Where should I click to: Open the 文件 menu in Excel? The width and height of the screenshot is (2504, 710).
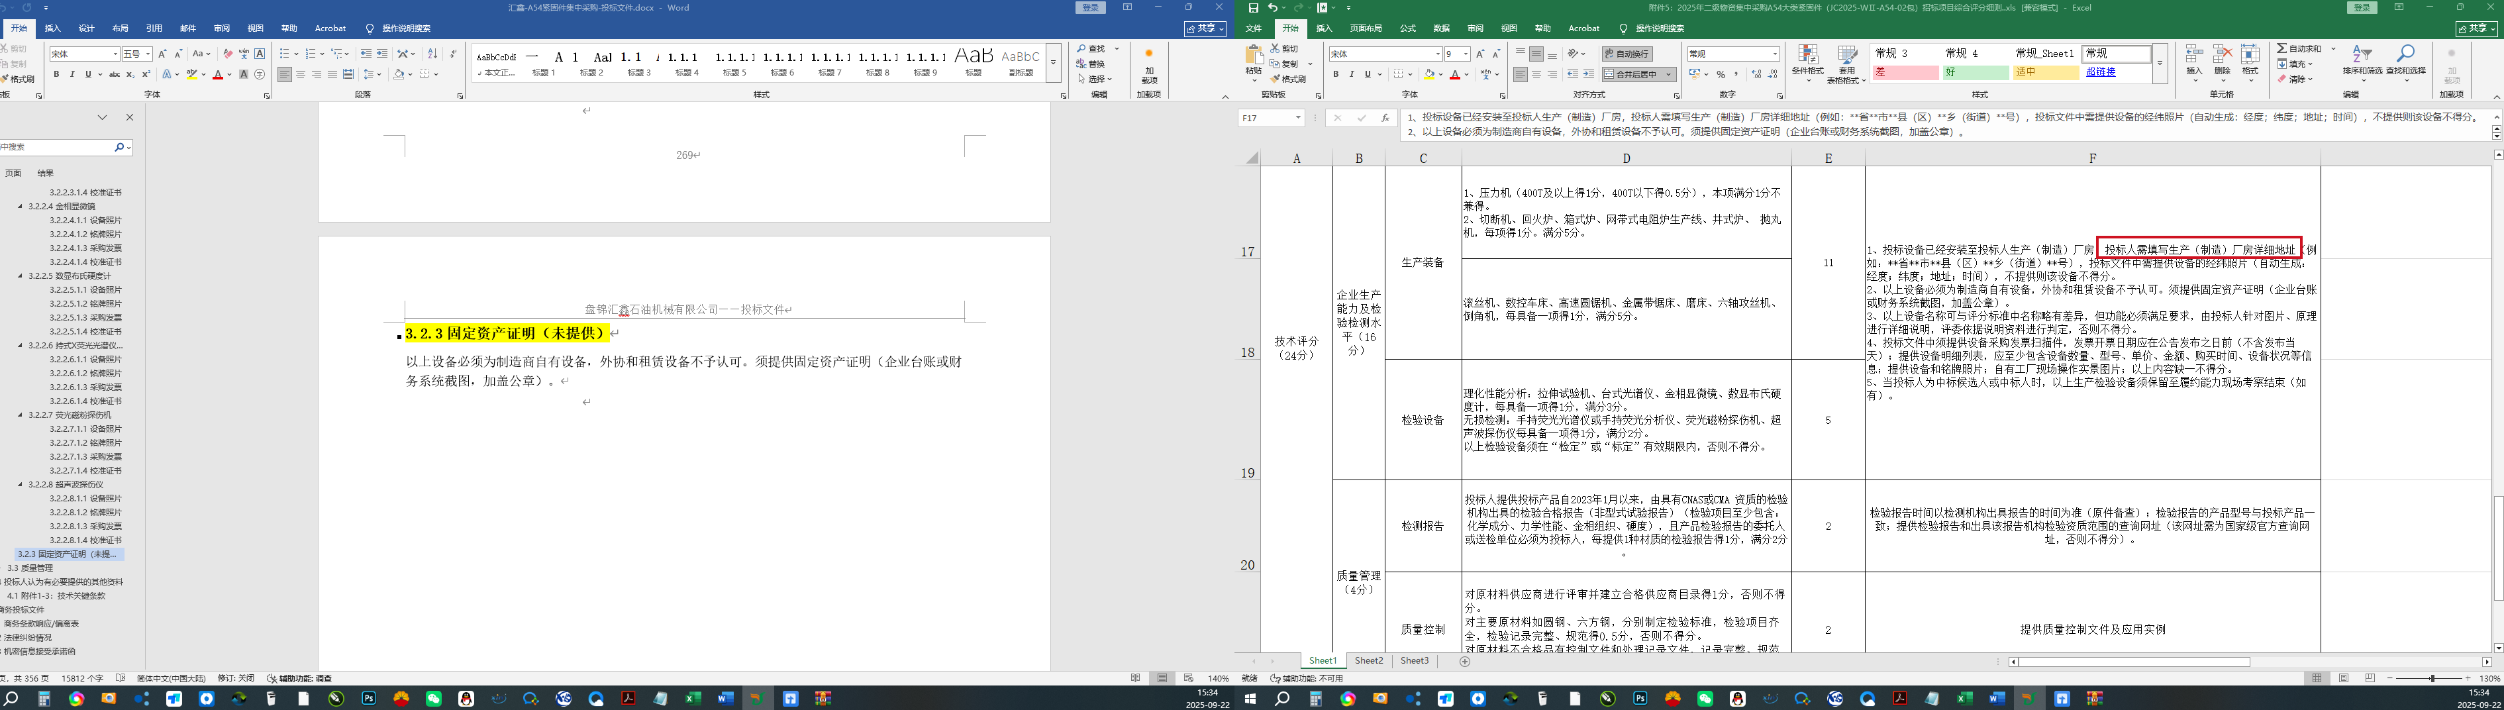click(x=1254, y=28)
